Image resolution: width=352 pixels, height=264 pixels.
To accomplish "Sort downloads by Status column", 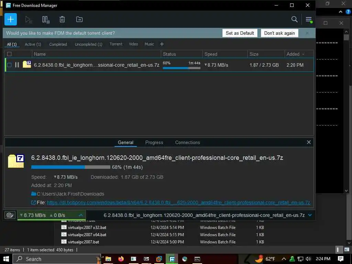I will [181, 54].
